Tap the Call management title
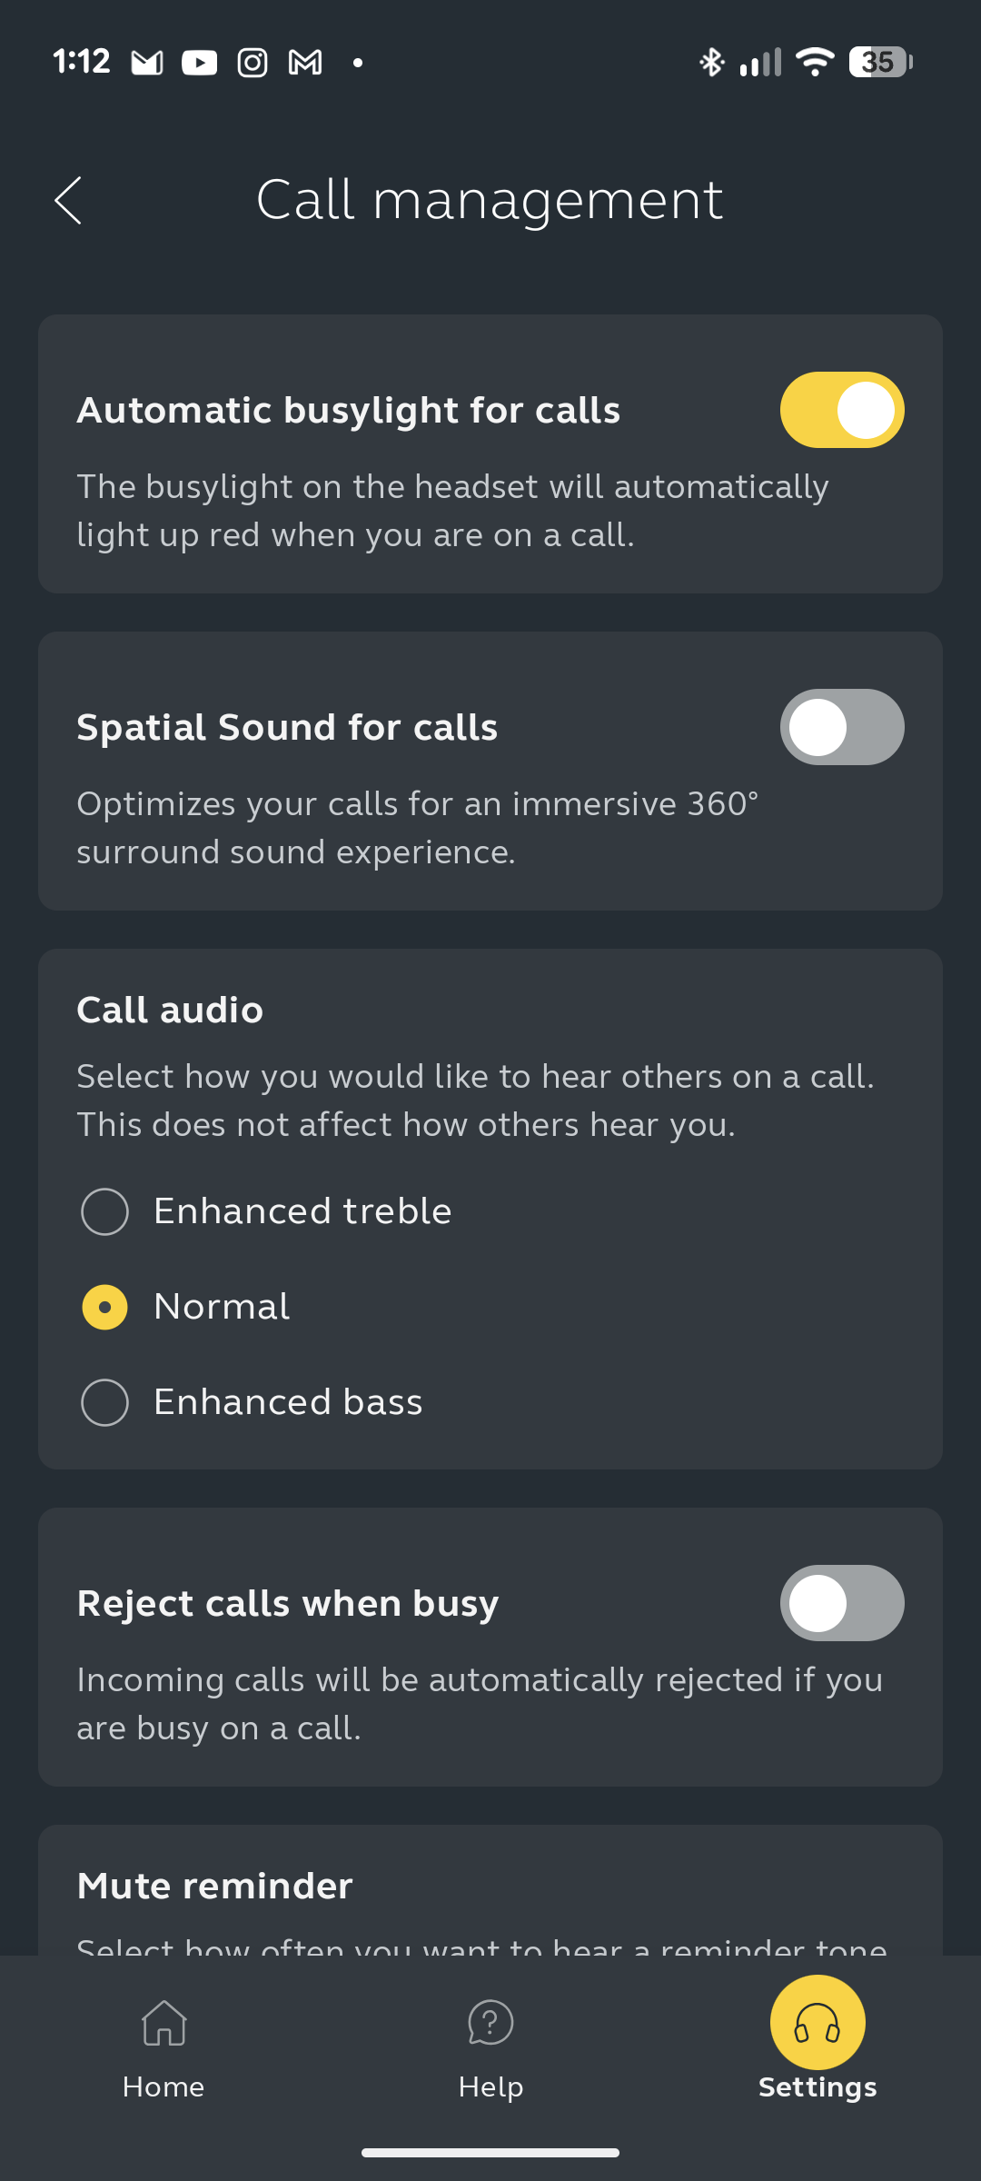This screenshot has height=2181, width=981. point(490,200)
